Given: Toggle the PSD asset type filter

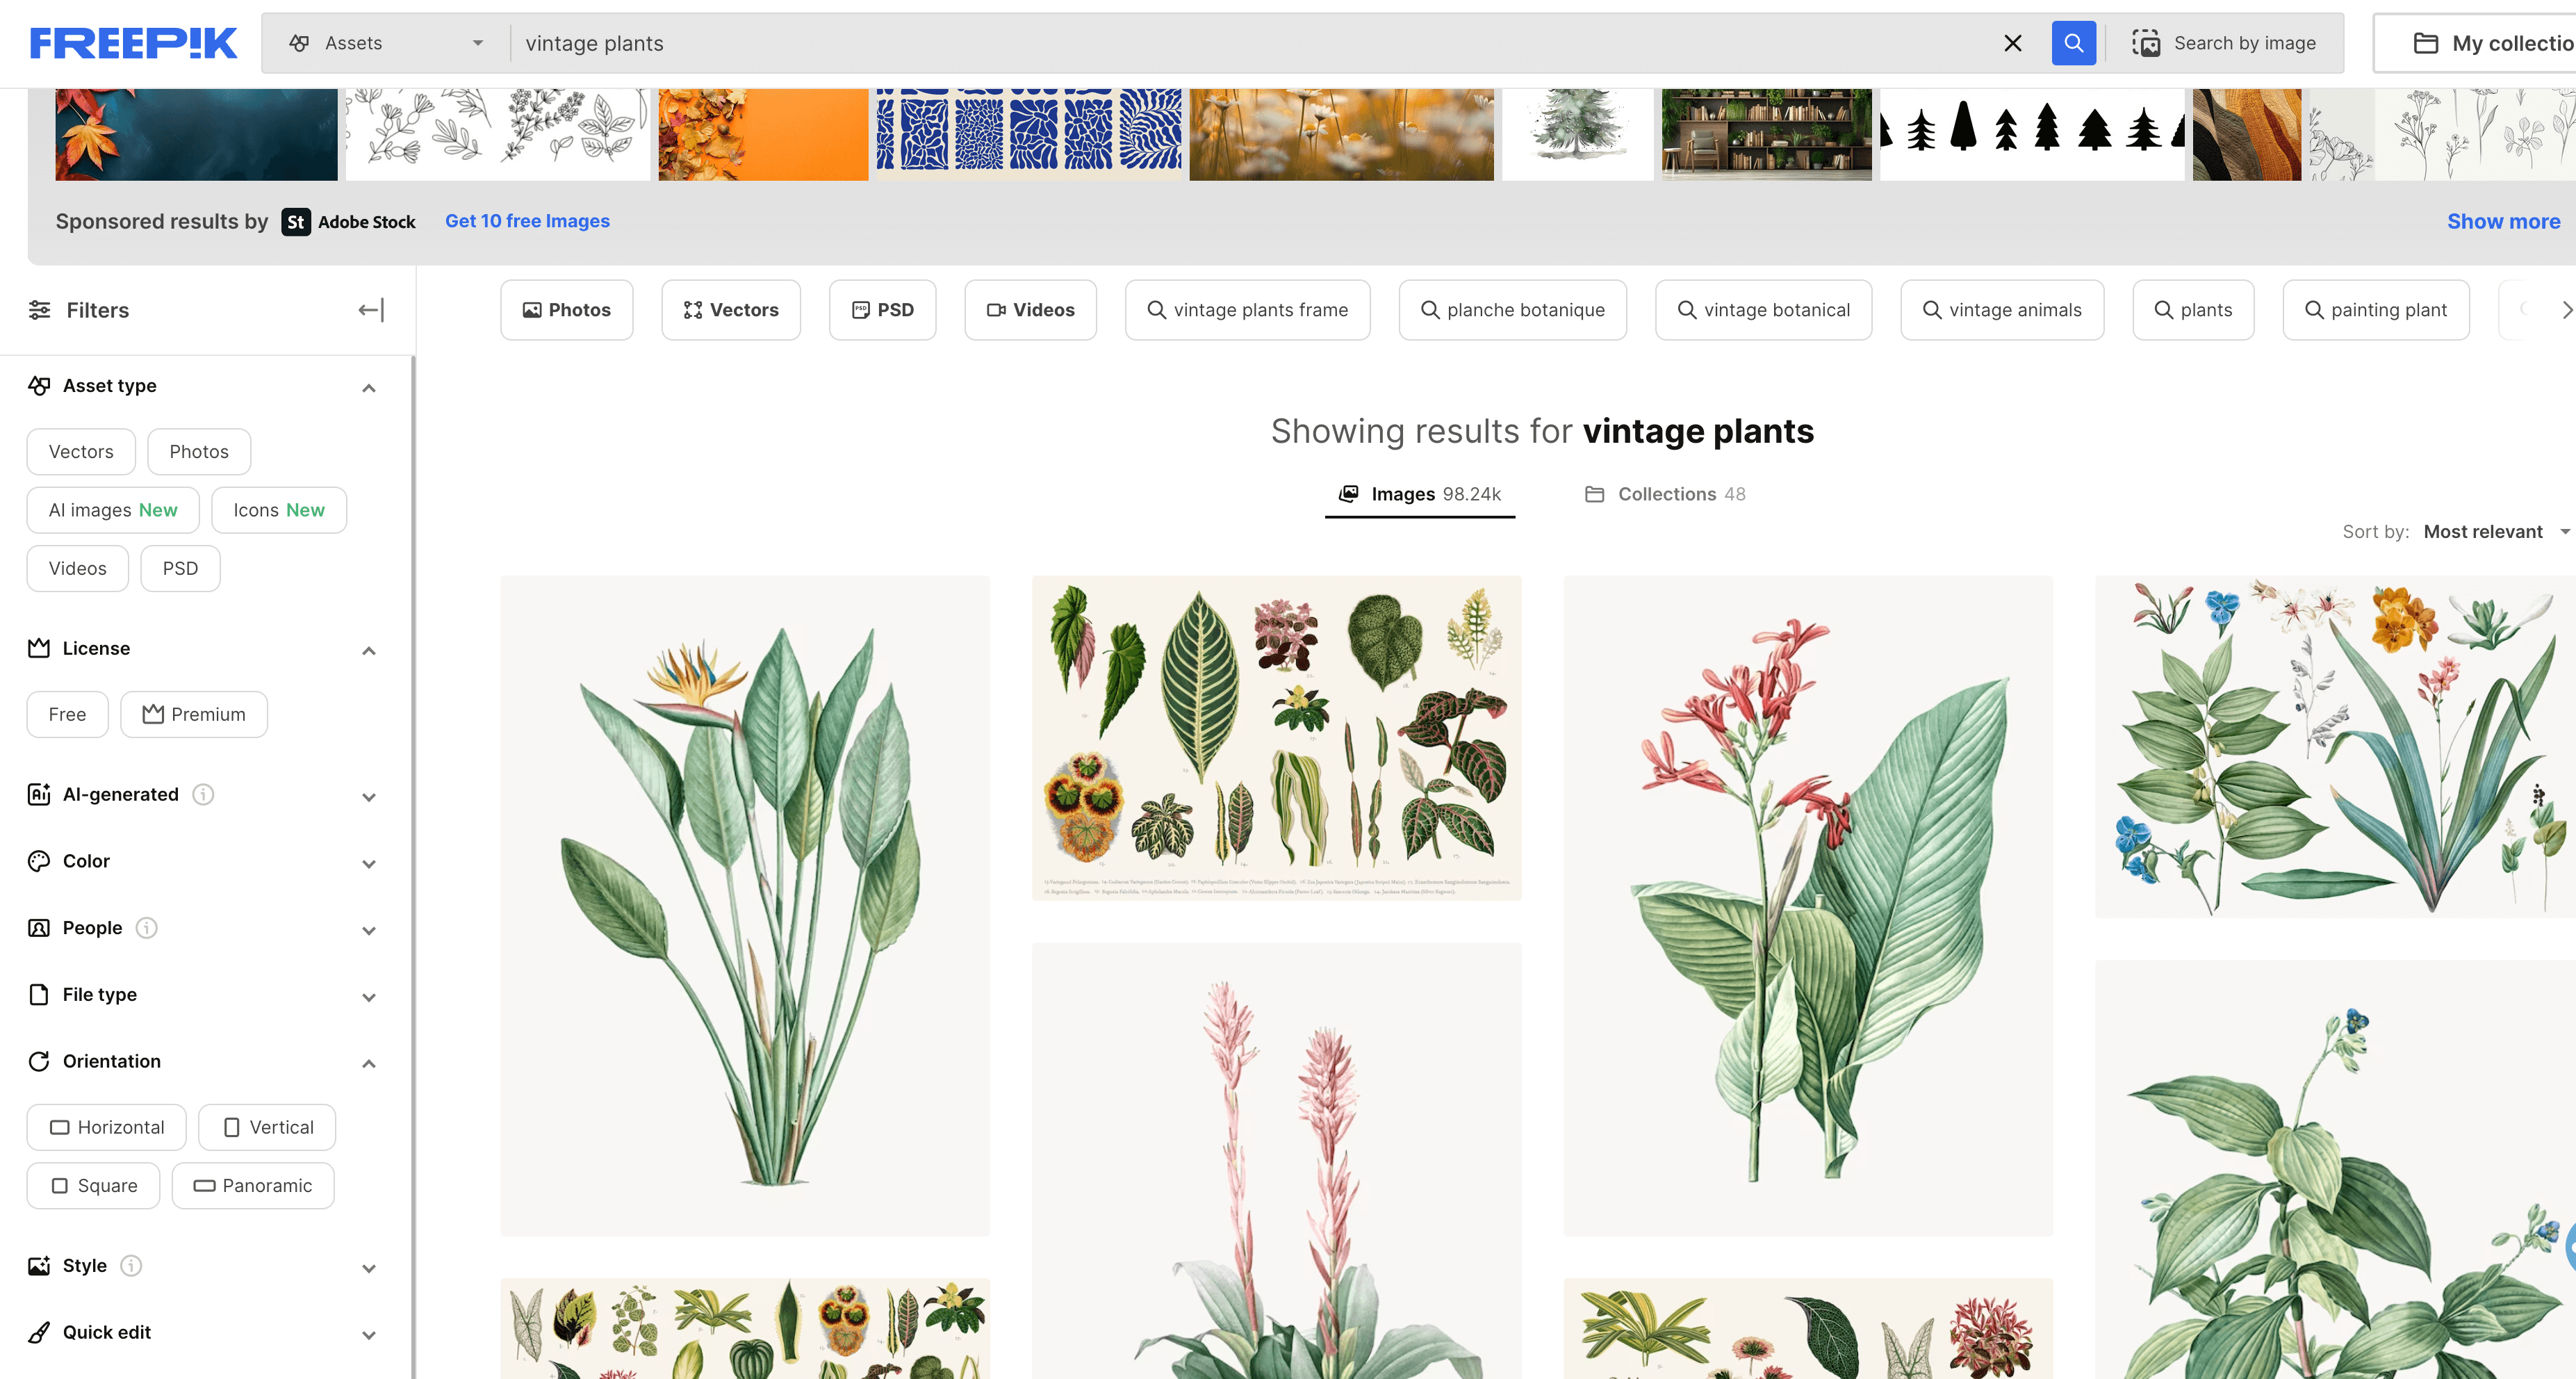Looking at the screenshot, I should [180, 568].
